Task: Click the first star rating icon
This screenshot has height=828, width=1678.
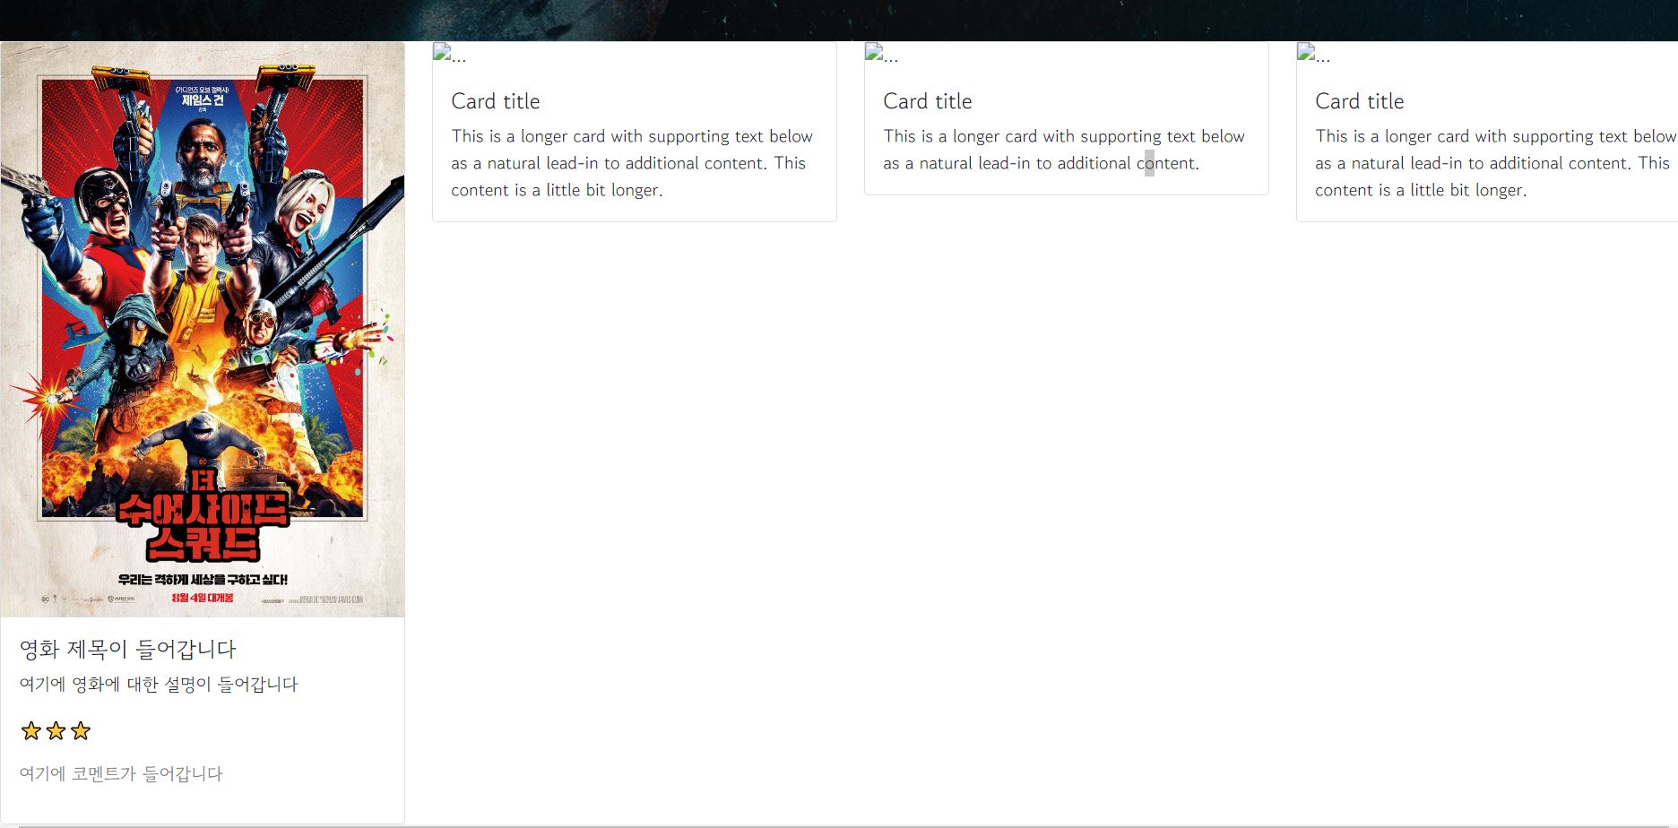Action: point(31,731)
